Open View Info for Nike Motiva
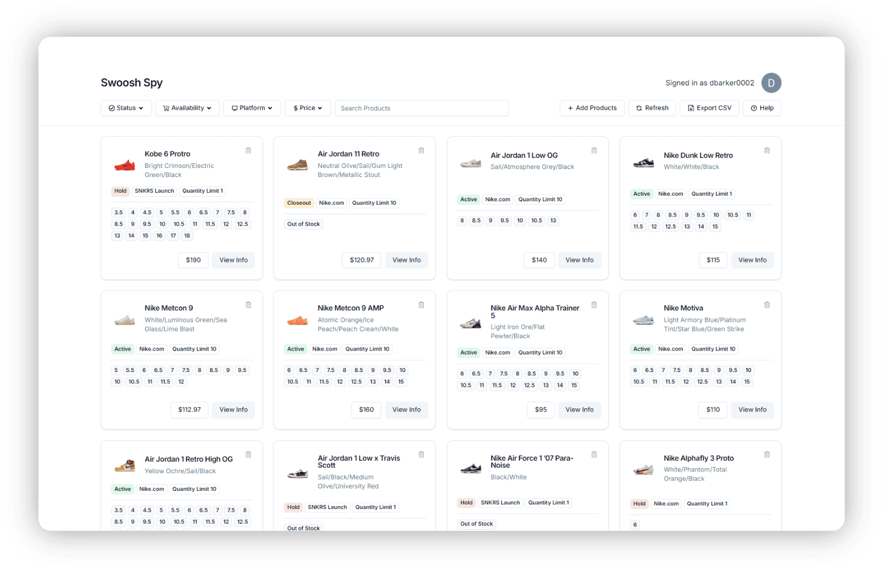This screenshot has height=575, width=882. [x=752, y=410]
